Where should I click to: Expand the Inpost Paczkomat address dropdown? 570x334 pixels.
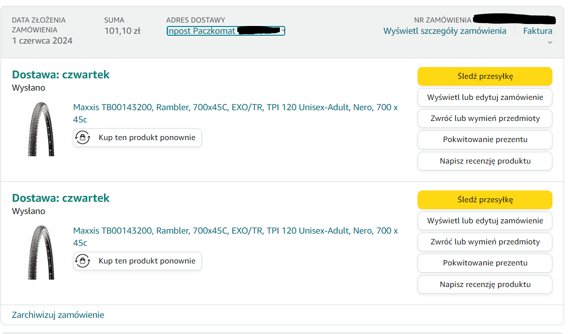pyautogui.click(x=282, y=31)
